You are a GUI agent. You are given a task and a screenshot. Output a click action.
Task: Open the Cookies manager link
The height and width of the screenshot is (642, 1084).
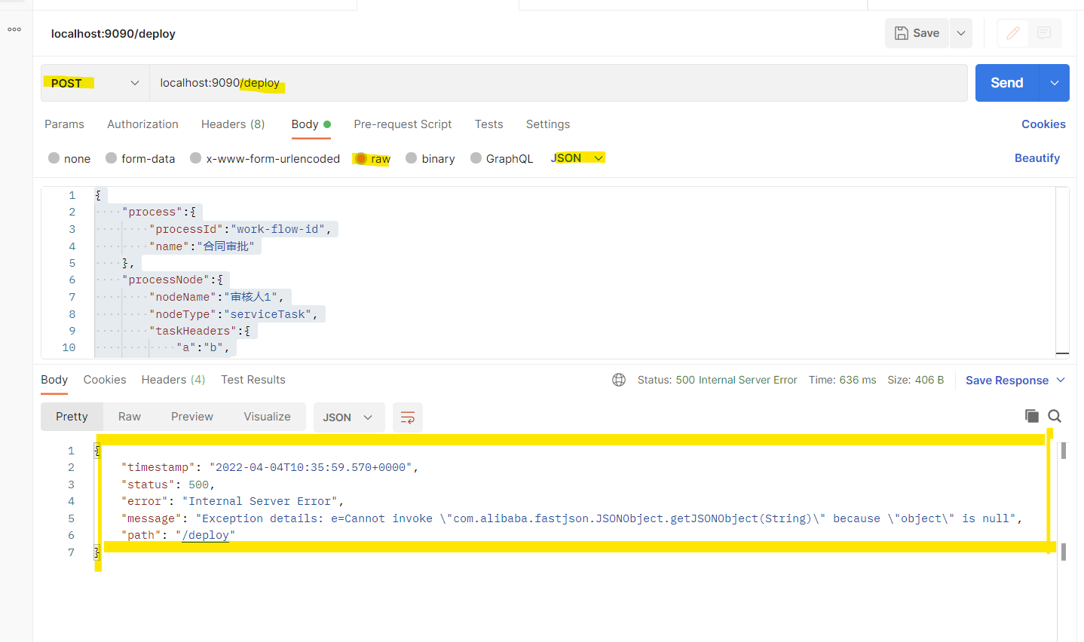(x=1043, y=124)
